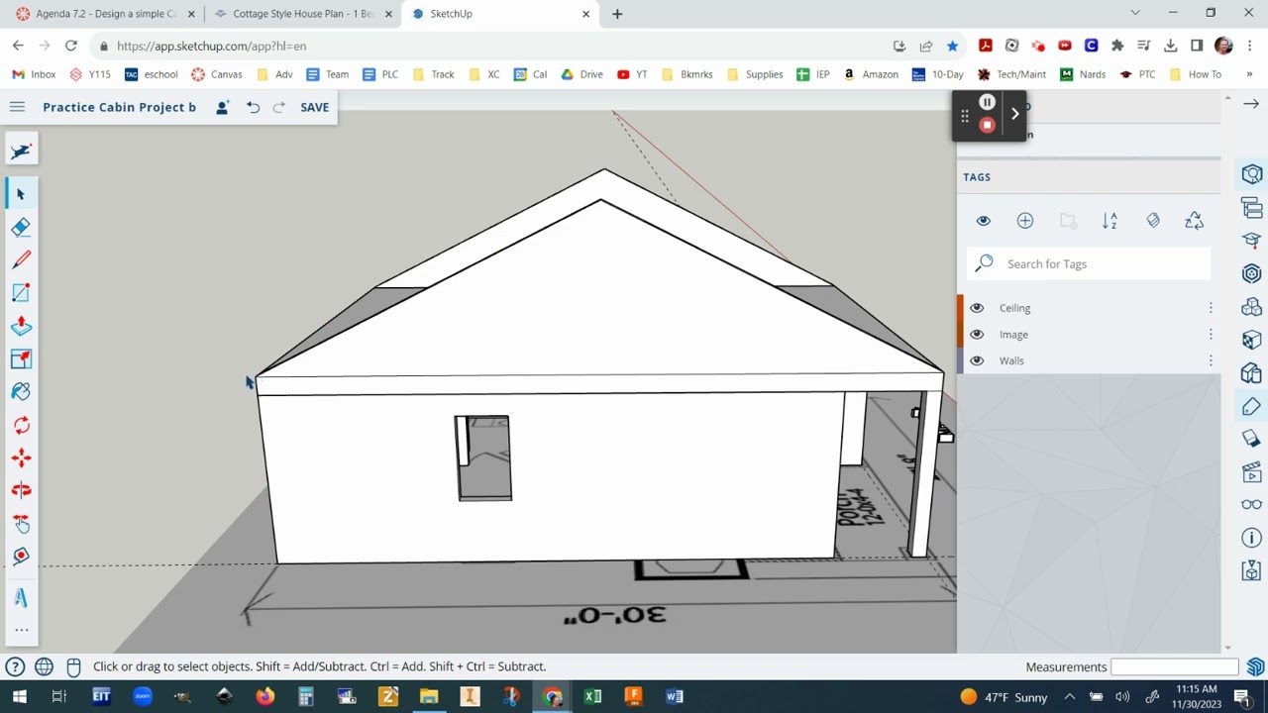Open the language globe icon
This screenshot has width=1268, height=713.
(x=44, y=666)
